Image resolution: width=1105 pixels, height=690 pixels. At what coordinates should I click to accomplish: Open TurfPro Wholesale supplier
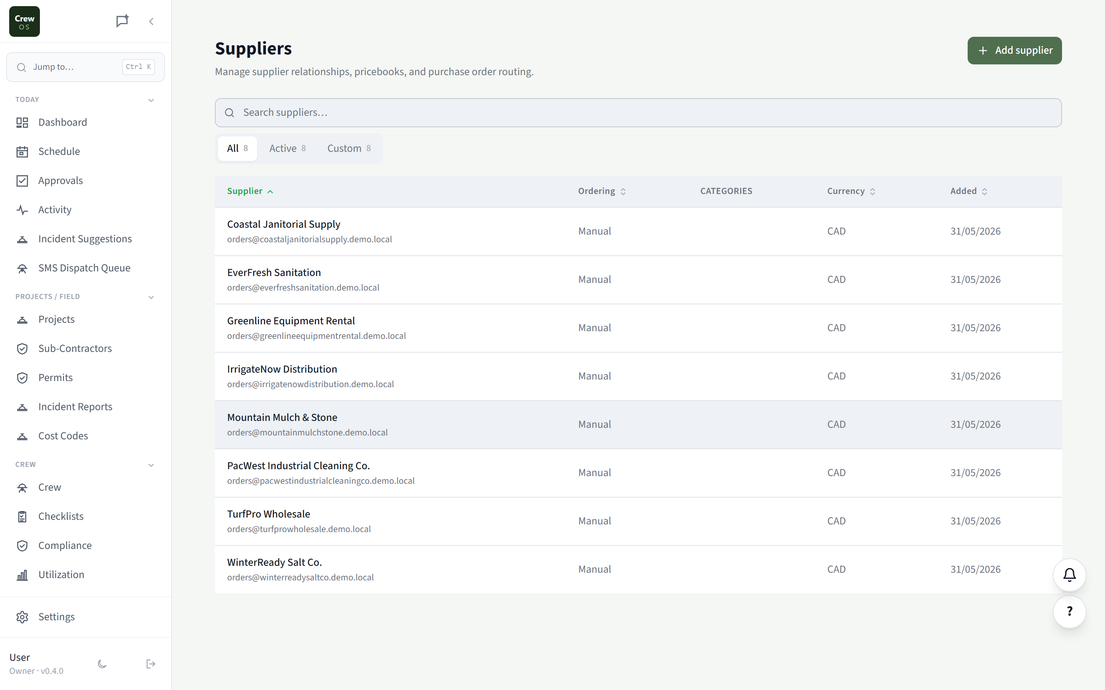tap(638, 522)
